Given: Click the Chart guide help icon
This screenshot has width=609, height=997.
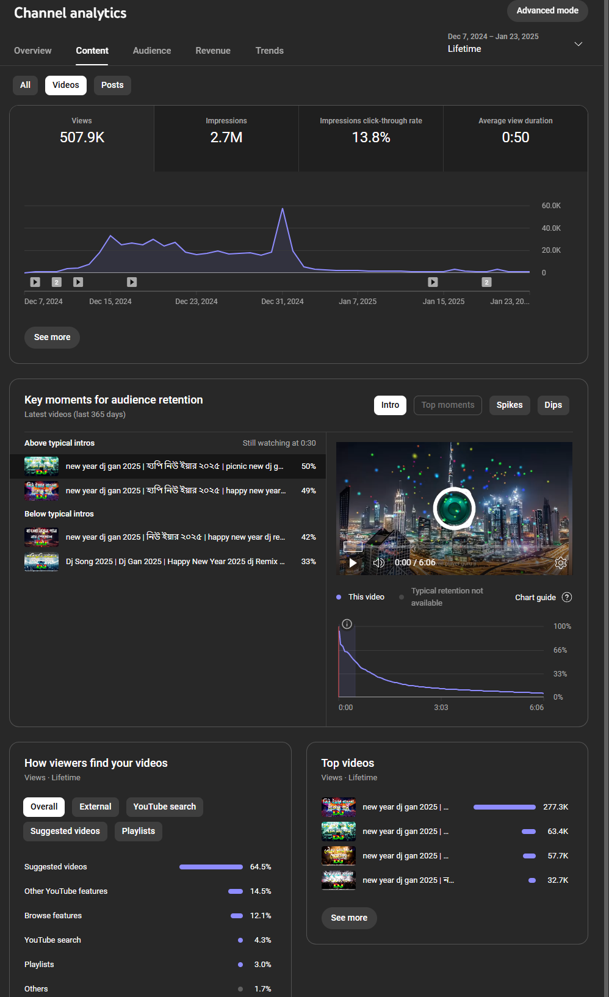Looking at the screenshot, I should click(567, 597).
